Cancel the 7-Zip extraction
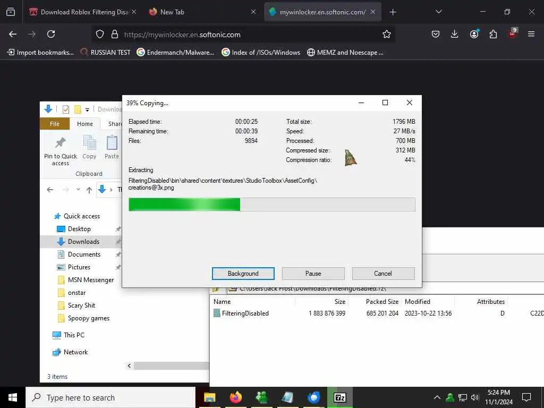544x408 pixels. (x=383, y=274)
